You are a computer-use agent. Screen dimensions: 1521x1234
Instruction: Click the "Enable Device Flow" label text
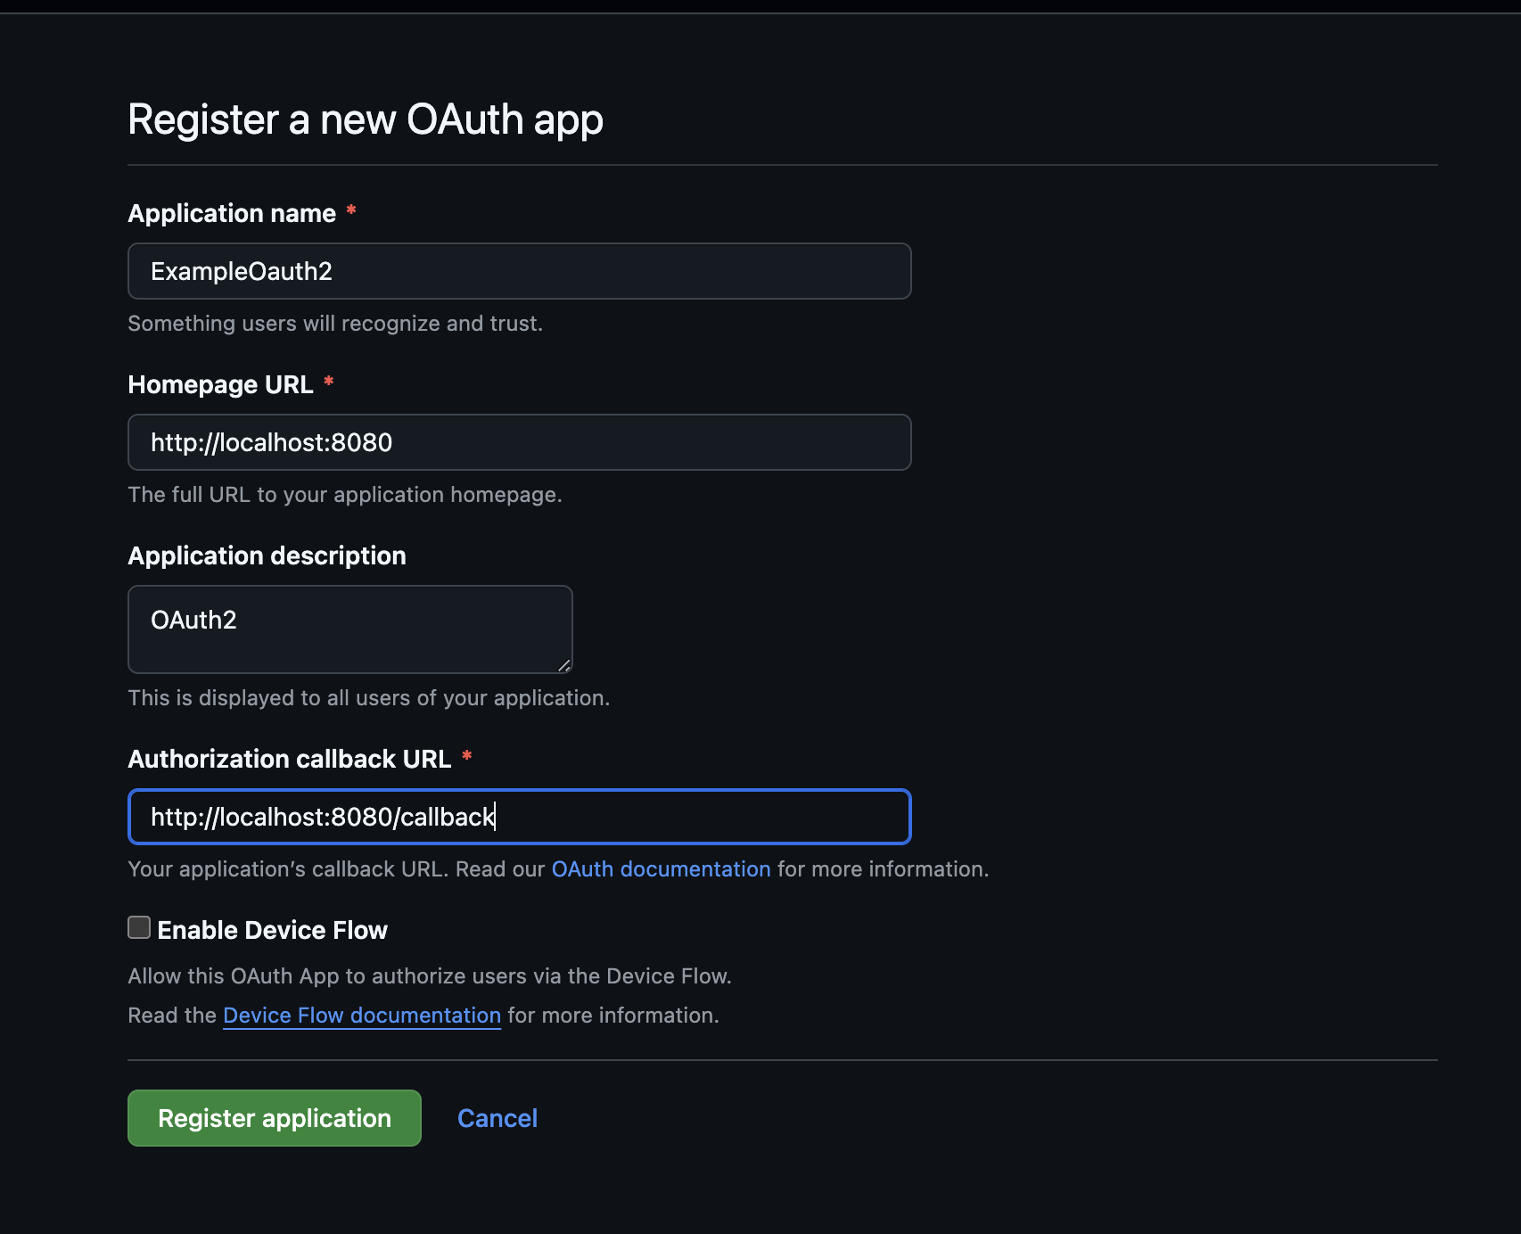(272, 930)
